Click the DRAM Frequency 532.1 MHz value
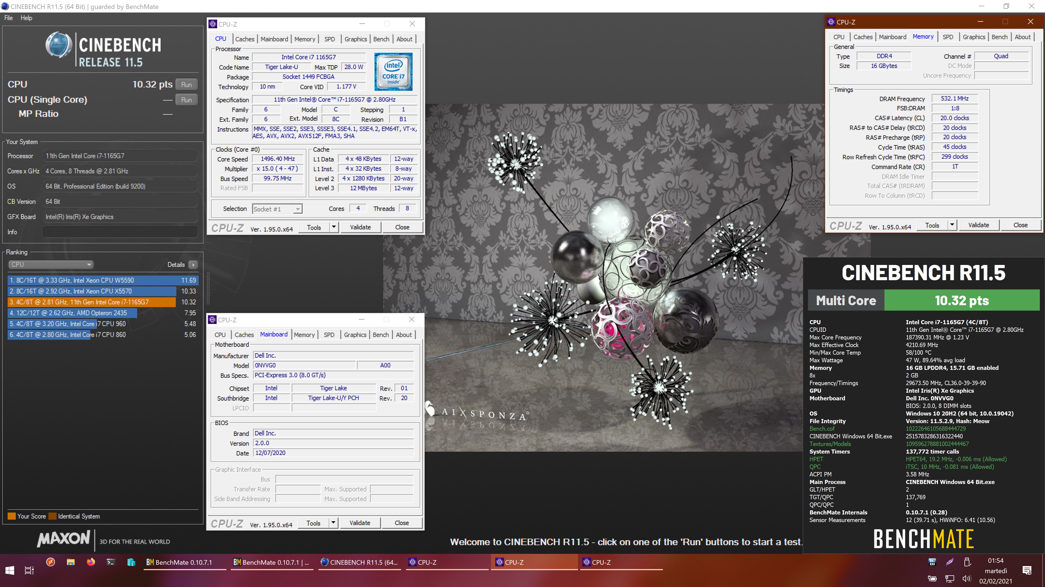This screenshot has width=1045, height=587. point(955,98)
